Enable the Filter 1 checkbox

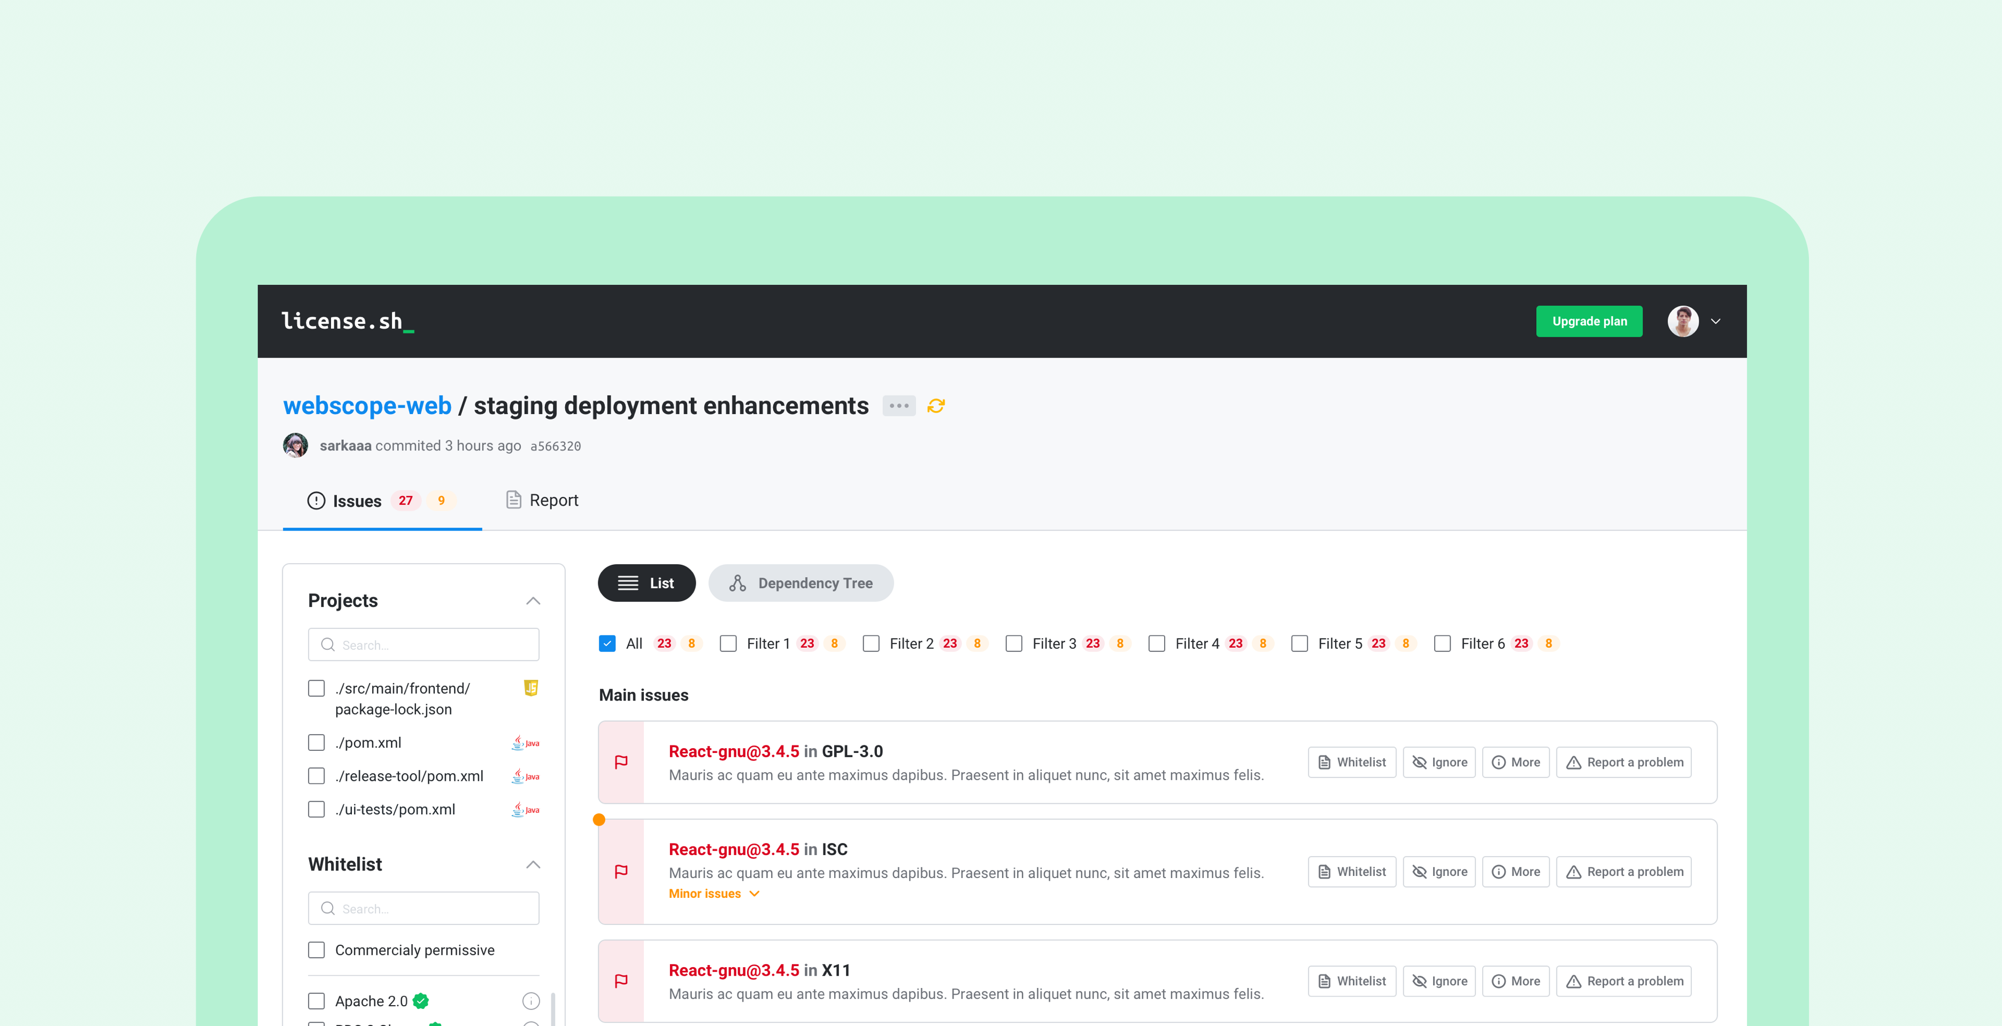(728, 644)
